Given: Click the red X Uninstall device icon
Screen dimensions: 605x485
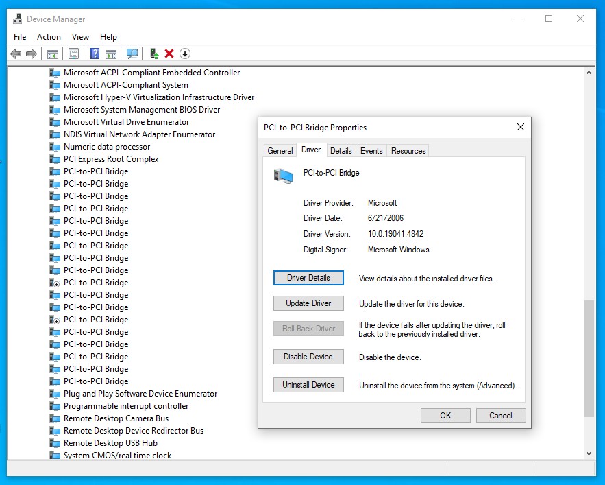Looking at the screenshot, I should (169, 54).
